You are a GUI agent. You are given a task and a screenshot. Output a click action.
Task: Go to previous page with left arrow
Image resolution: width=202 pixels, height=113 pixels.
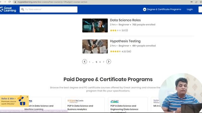85,62
